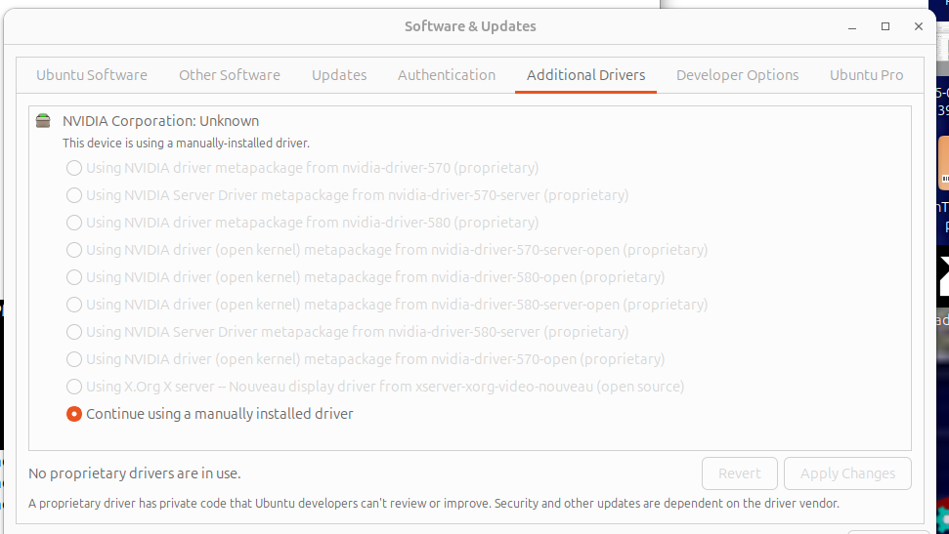Open the Other Software tab

click(x=230, y=75)
